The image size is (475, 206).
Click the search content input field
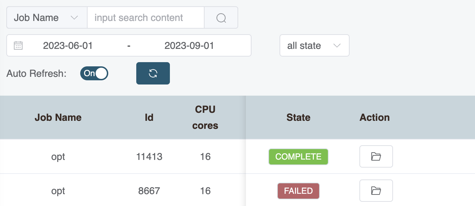coord(145,18)
